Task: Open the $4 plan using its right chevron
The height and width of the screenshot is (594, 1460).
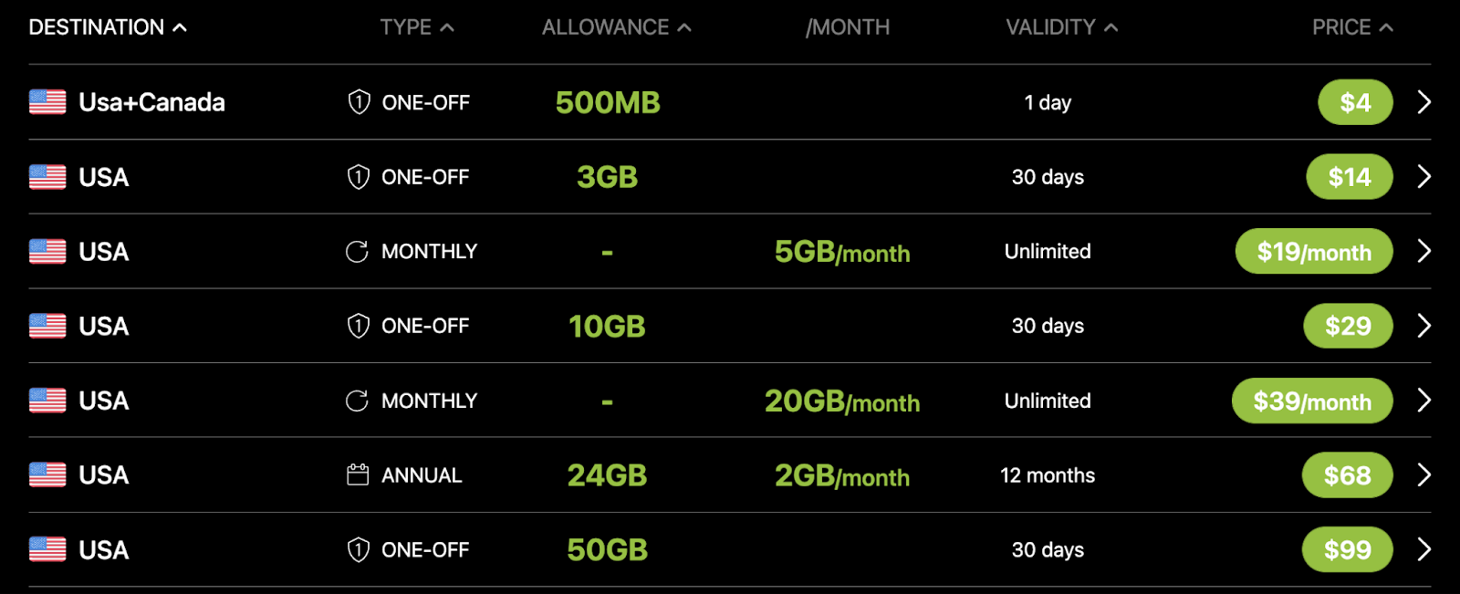Action: point(1423,102)
